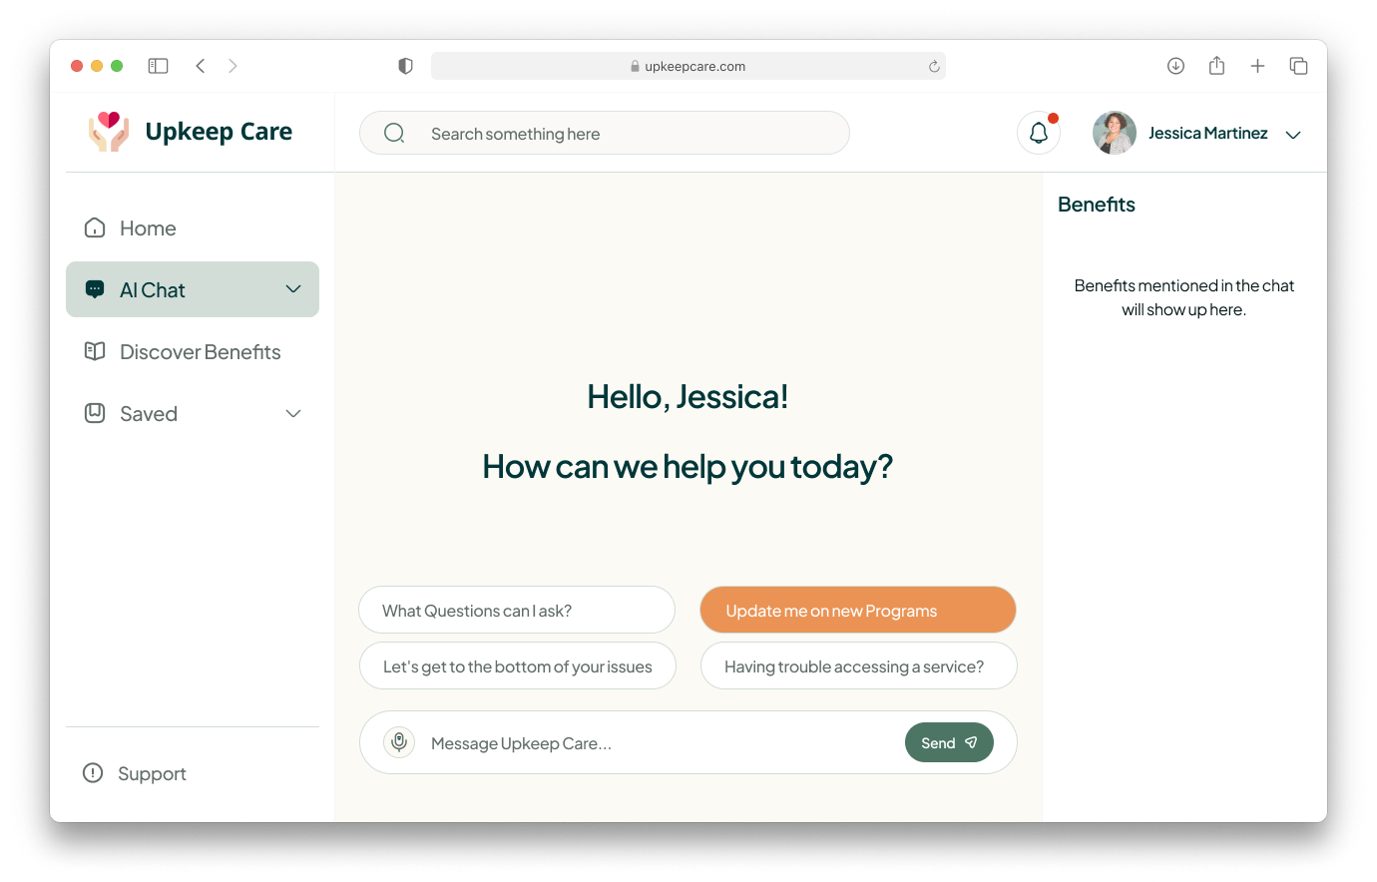
Task: Click the Safari share icon
Action: pos(1216,66)
